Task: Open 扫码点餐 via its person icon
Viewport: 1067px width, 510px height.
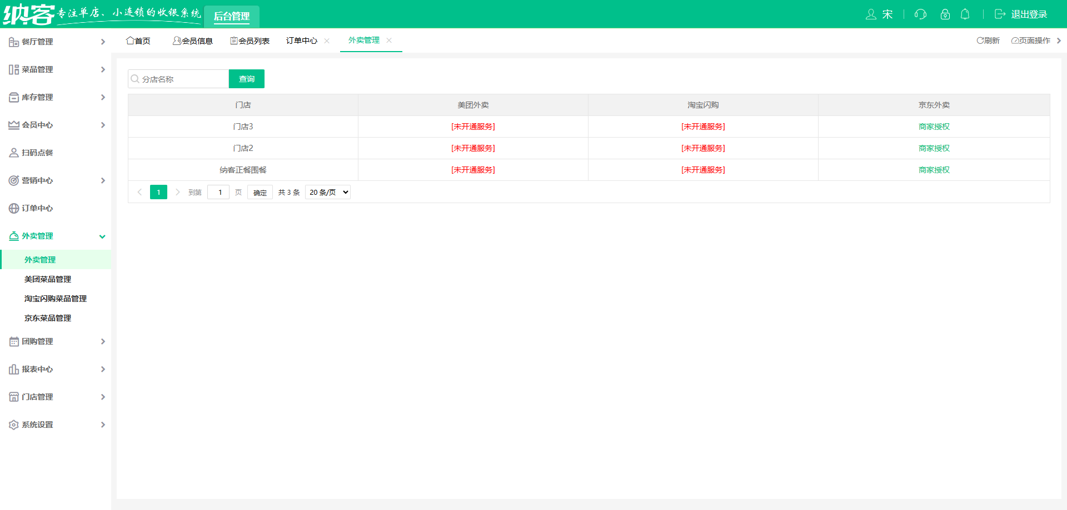Action: [14, 153]
